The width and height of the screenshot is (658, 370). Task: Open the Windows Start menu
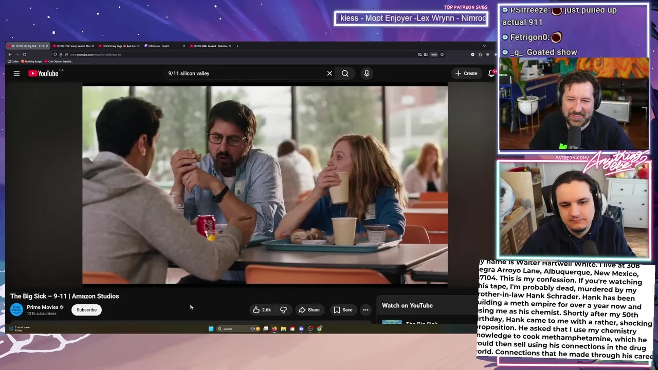click(x=211, y=329)
